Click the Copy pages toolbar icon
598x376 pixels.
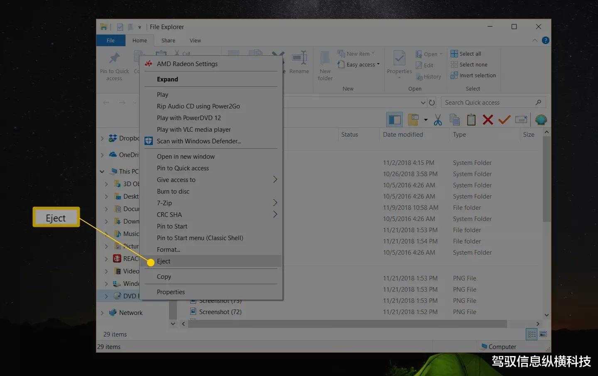pyautogui.click(x=455, y=120)
